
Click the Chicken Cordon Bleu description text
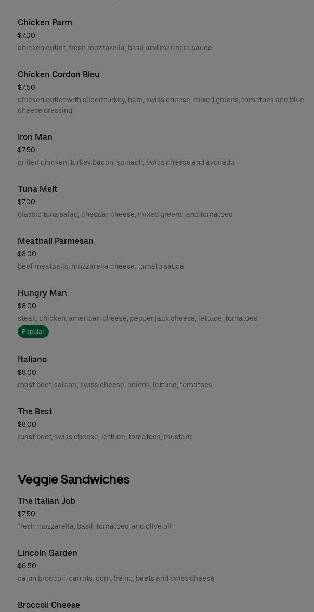coord(161,105)
